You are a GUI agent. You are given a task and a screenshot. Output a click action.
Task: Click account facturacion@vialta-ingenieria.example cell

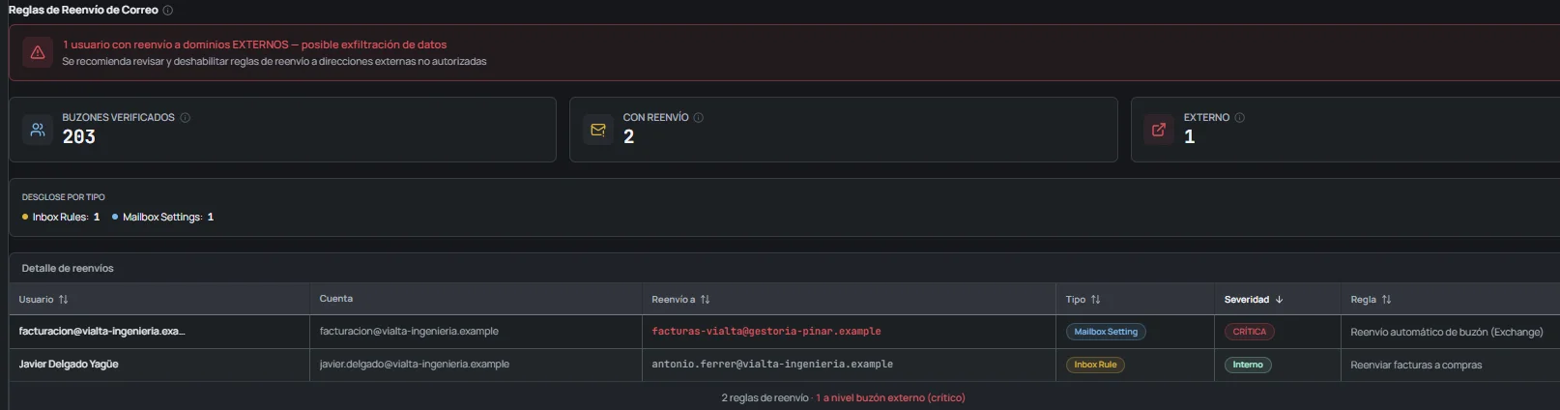tap(409, 332)
